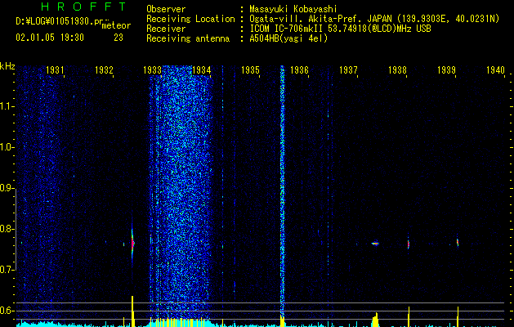This screenshot has width=514, height=327.
Task: Click the yellow power bar under the 1938 echo
Action: [409, 316]
